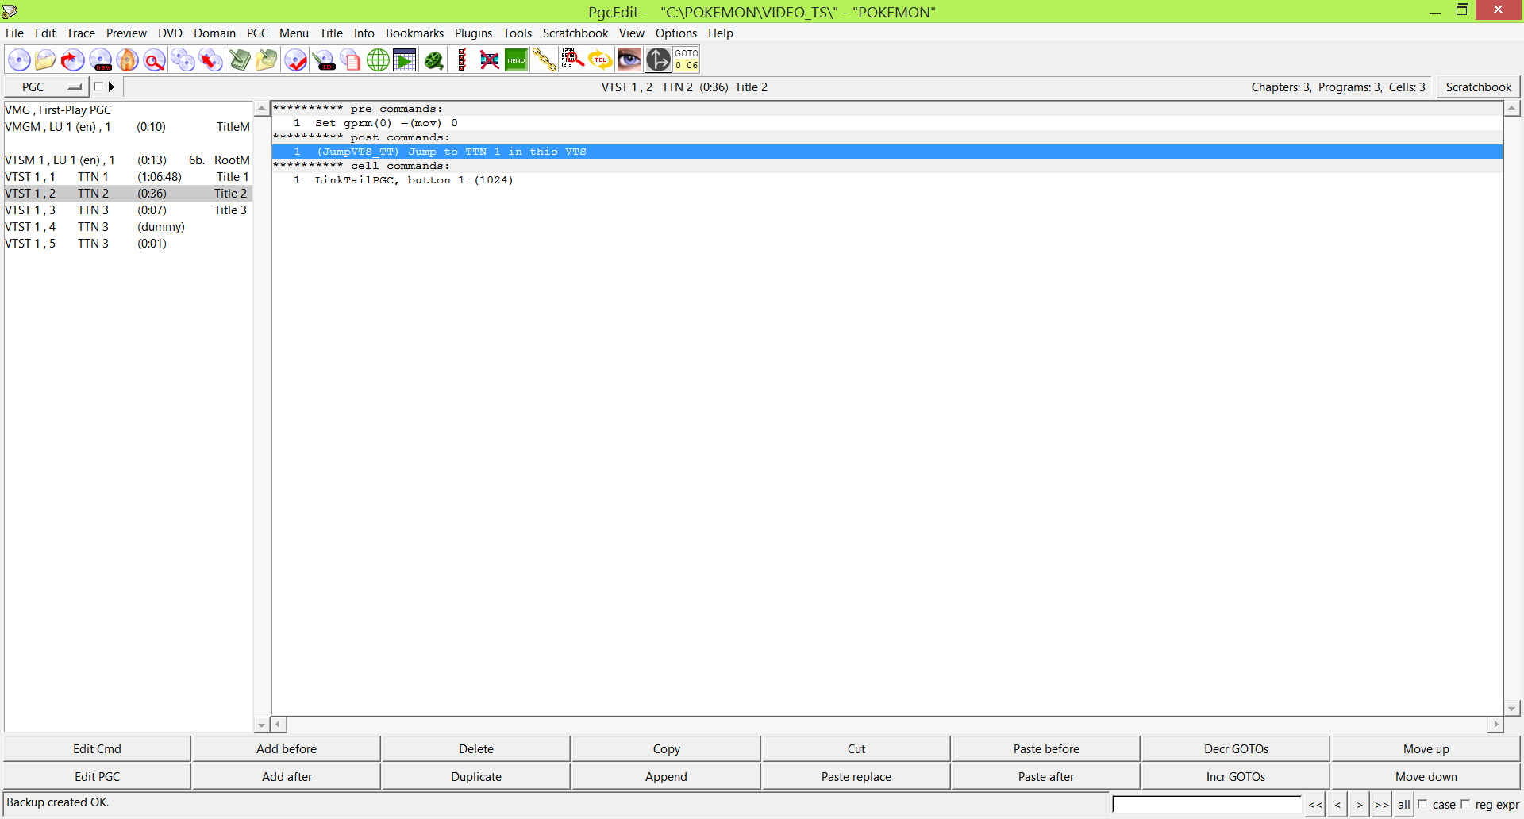The image size is (1524, 819).
Task: Click the yellow folder with pen icon
Action: click(x=267, y=60)
